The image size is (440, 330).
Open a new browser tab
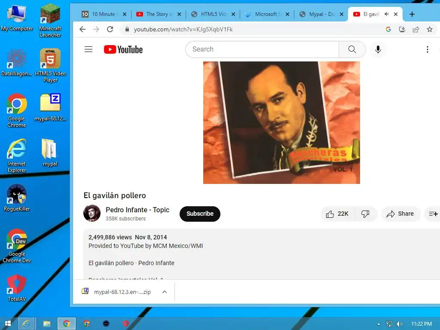(412, 14)
